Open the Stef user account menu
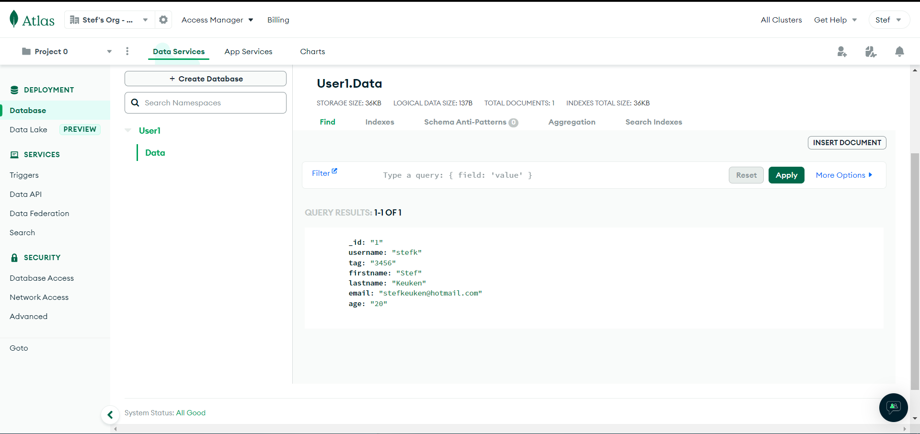The width and height of the screenshot is (920, 434). (889, 20)
